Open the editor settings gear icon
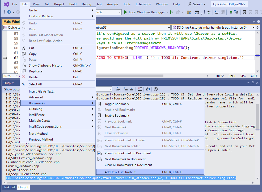Viewport: 262px width, 192px height. click(259, 22)
